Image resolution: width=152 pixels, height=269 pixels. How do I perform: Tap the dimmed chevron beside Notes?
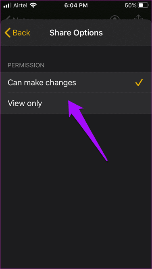8,19
